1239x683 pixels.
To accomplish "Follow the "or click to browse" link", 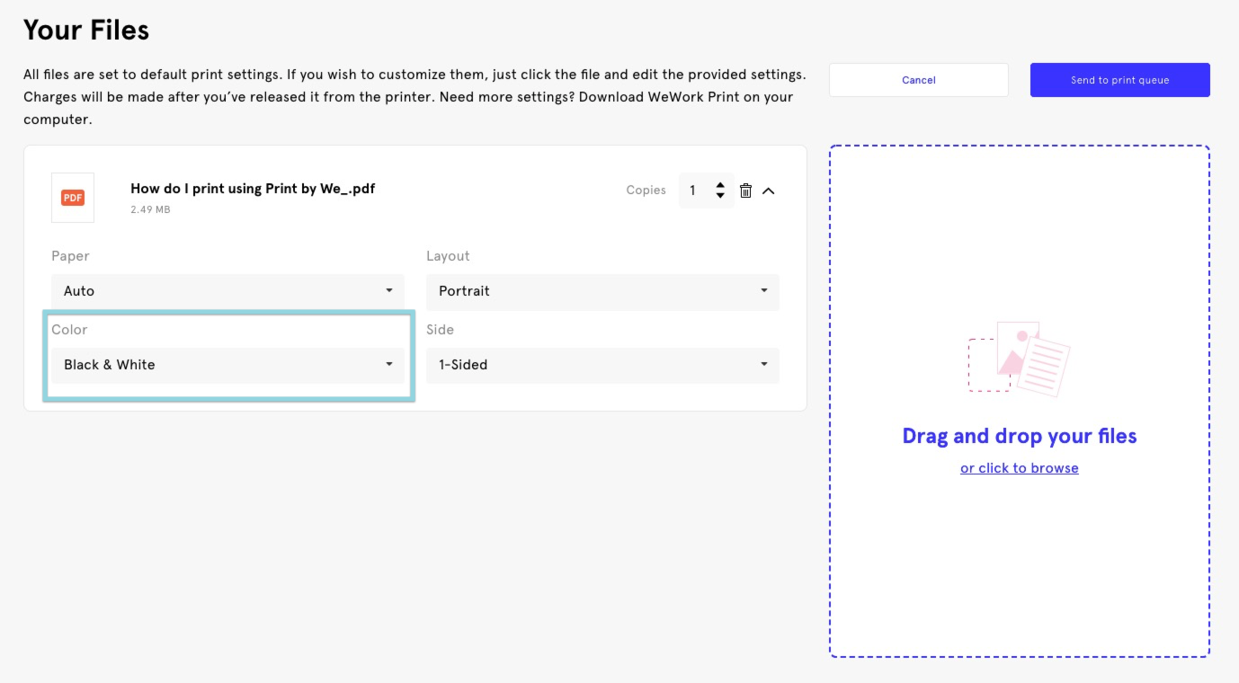I will pyautogui.click(x=1019, y=468).
